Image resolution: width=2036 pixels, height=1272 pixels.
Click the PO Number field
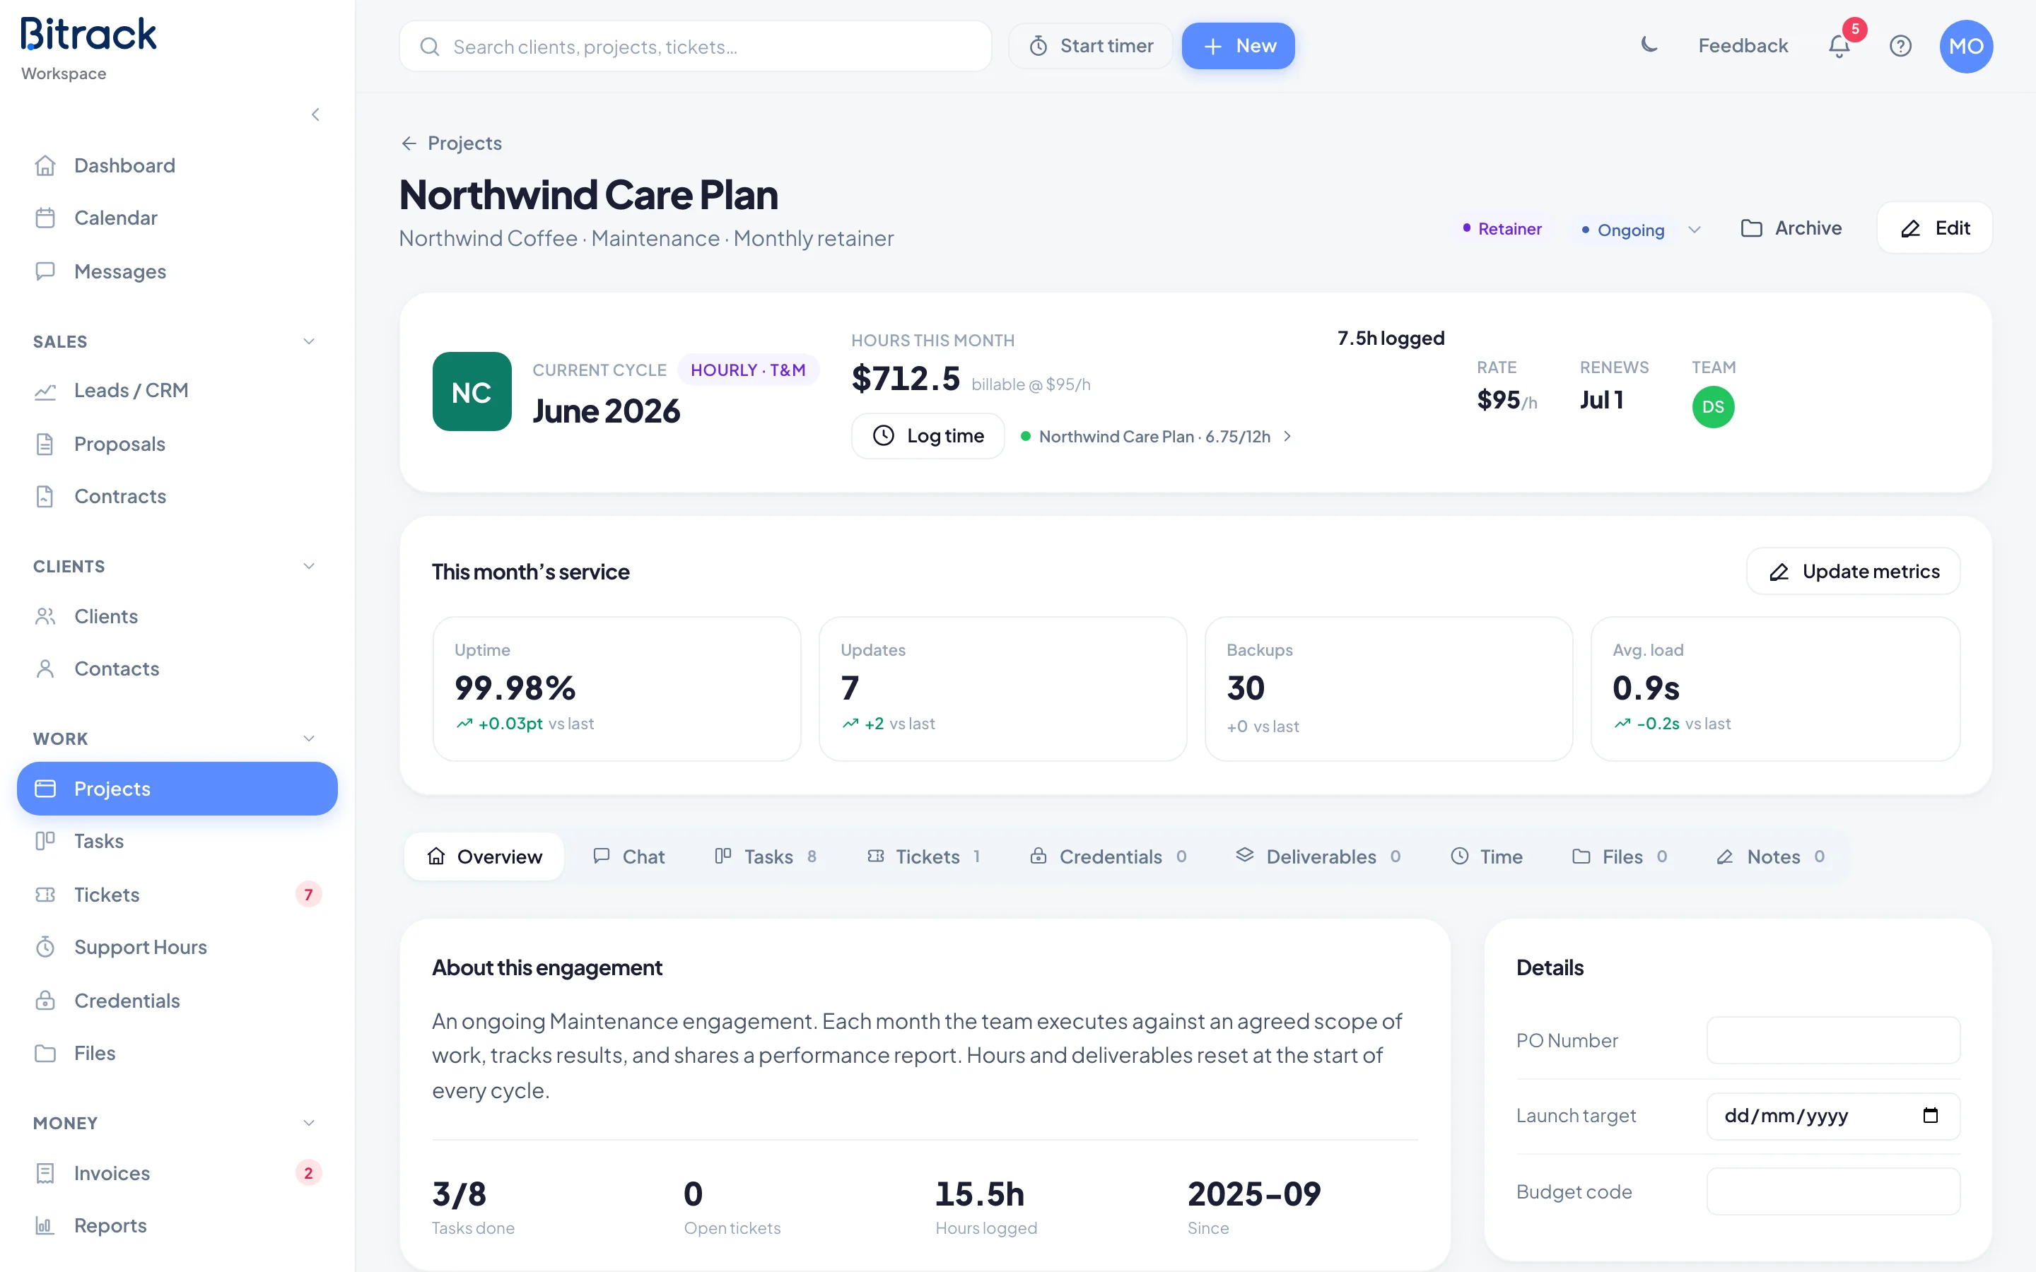pyautogui.click(x=1833, y=1041)
